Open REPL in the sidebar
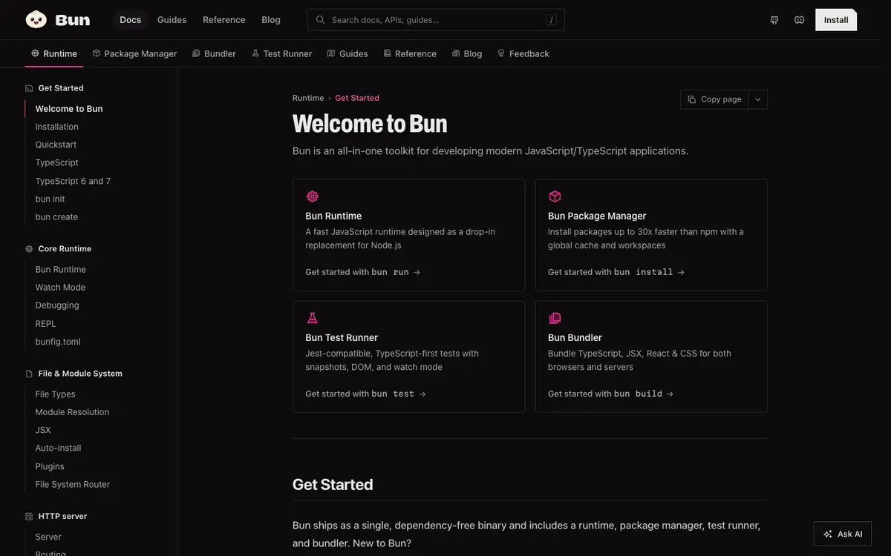The width and height of the screenshot is (891, 556). (45, 324)
